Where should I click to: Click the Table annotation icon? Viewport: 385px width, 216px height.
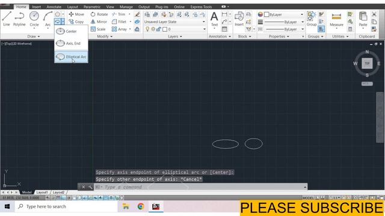click(x=224, y=29)
